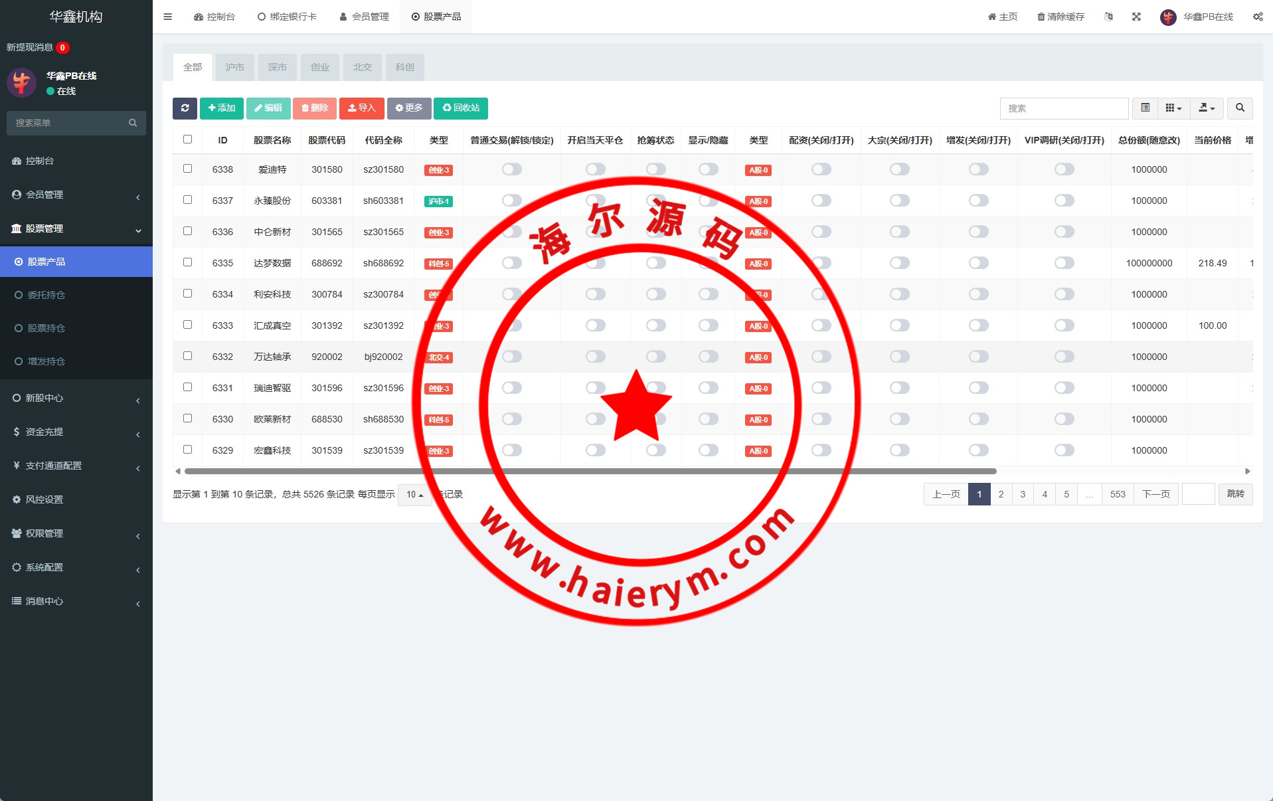The height and width of the screenshot is (801, 1273).
Task: Toggle the table card view icon
Action: [x=1146, y=108]
